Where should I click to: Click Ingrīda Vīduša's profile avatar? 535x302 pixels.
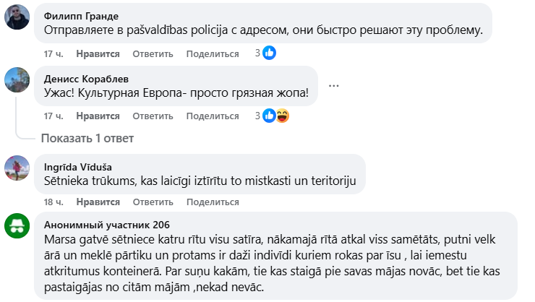click(17, 168)
